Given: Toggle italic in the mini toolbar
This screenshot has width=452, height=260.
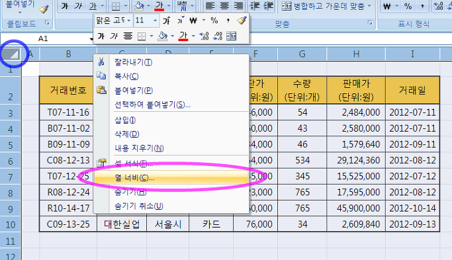Looking at the screenshot, I should click(x=114, y=36).
